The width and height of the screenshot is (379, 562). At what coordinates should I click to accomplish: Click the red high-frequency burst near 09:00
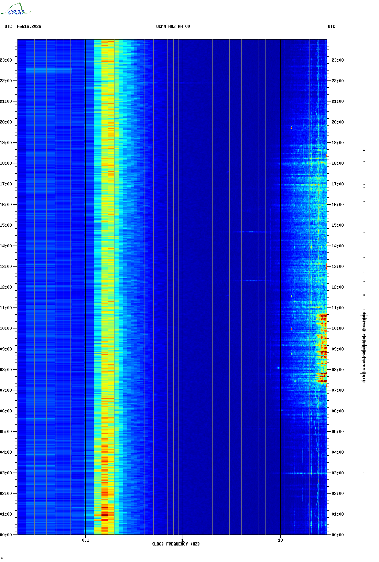click(323, 352)
